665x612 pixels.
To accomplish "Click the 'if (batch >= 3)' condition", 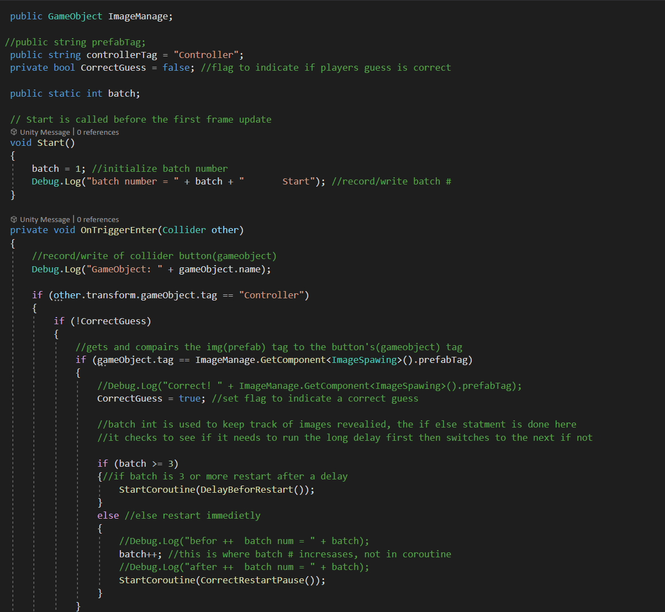I will click(138, 463).
